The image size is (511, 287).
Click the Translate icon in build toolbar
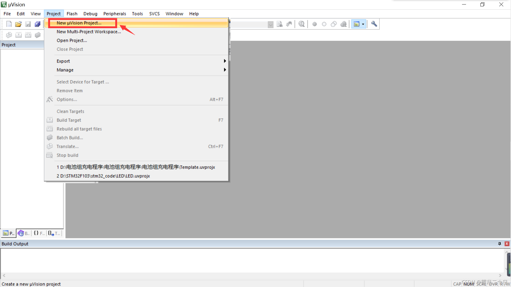[9, 35]
